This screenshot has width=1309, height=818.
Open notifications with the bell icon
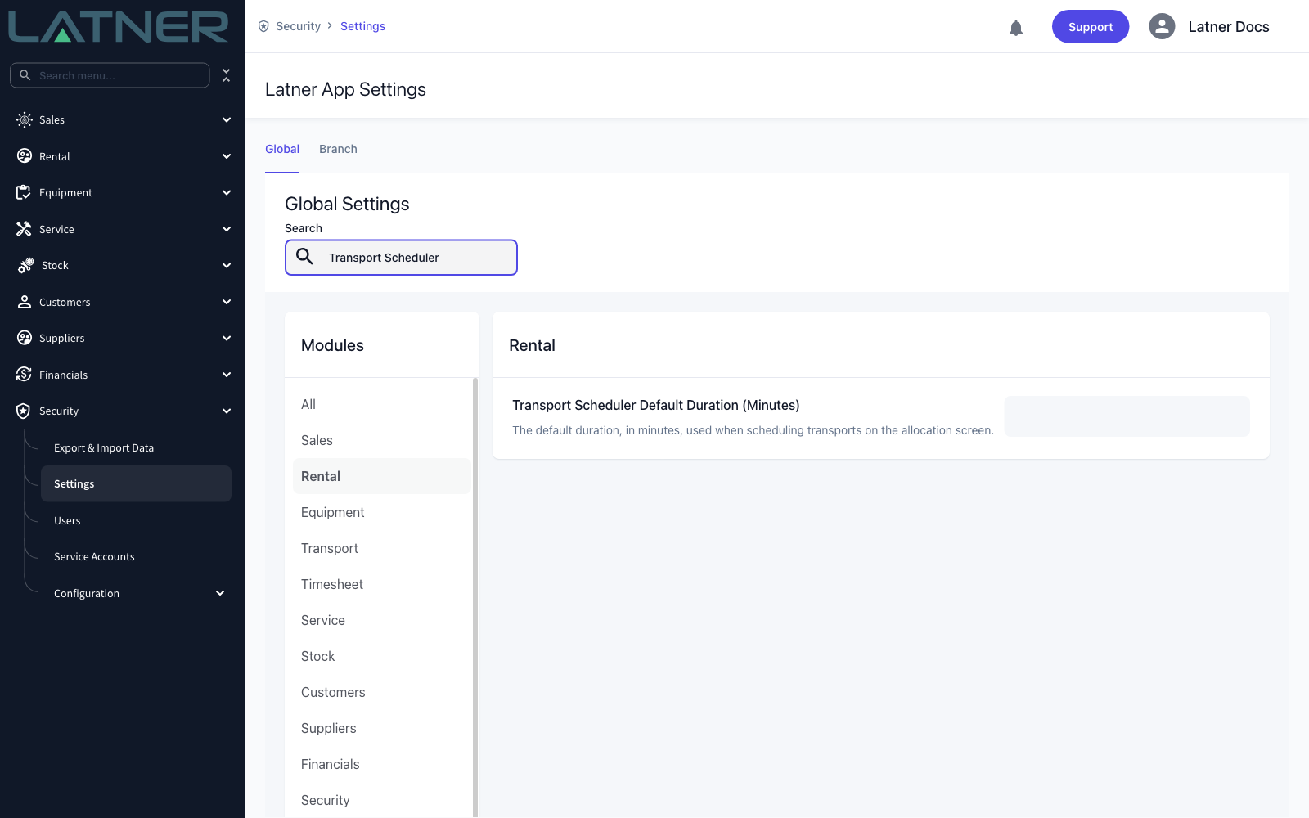tap(1016, 28)
